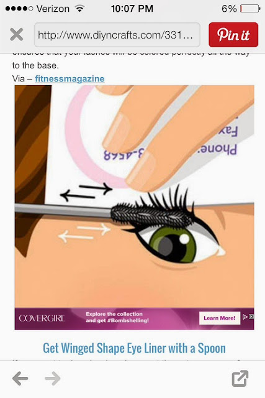Tap the Explore the collection ad text
This screenshot has height=398, width=265.
pos(117,317)
